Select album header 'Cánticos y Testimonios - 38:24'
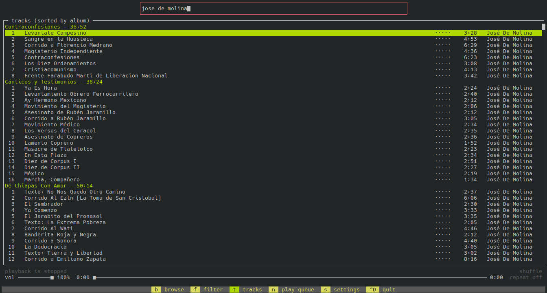 tap(54, 82)
